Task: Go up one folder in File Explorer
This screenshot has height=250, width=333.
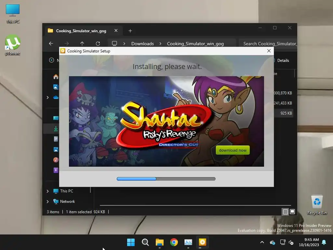Action: click(x=82, y=44)
